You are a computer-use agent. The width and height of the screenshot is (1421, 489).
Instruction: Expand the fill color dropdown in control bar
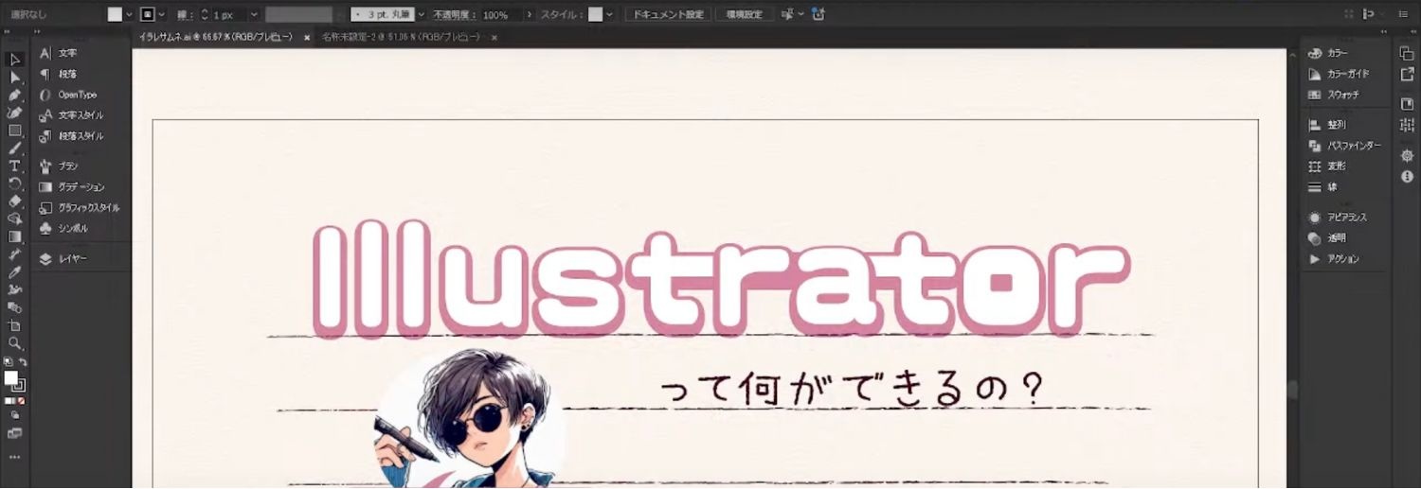(130, 15)
